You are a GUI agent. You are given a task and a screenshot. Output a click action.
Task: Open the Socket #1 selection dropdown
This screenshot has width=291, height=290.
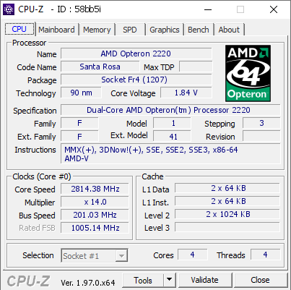click(95, 255)
